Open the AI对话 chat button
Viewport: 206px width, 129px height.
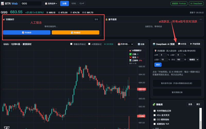[182, 44]
